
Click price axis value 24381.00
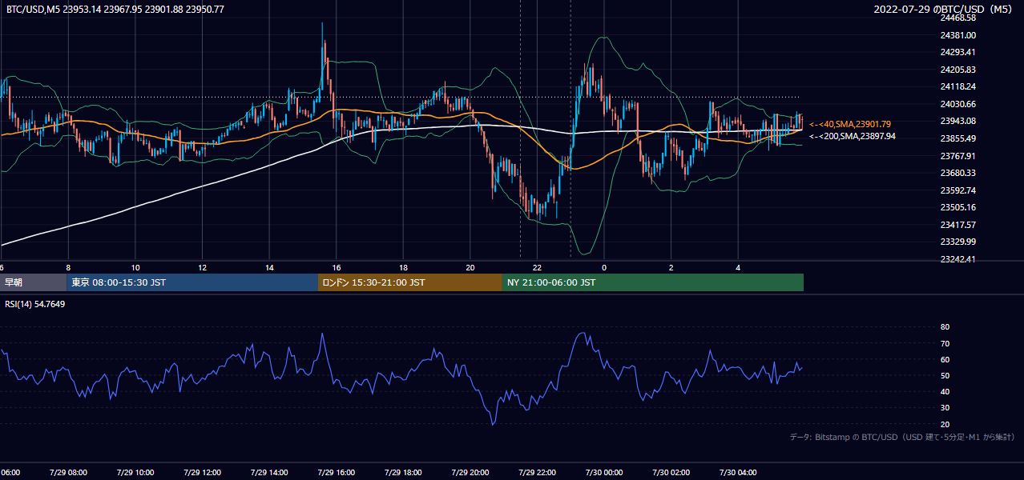click(958, 35)
